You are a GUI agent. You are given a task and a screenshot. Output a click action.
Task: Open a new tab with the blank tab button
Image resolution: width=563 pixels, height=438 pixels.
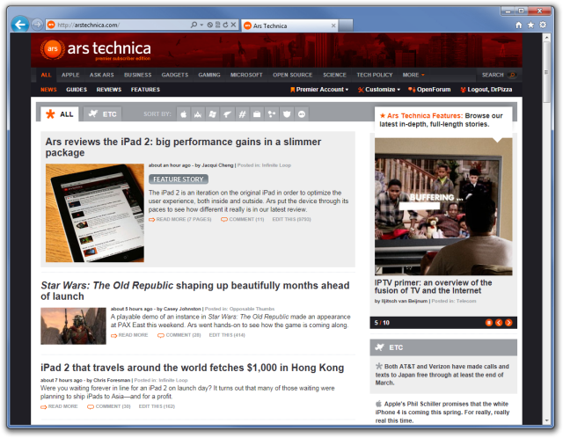346,26
